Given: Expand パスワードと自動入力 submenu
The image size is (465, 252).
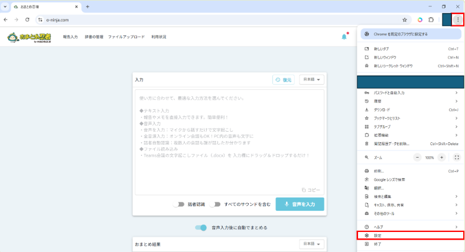Looking at the screenshot, I should 411,93.
